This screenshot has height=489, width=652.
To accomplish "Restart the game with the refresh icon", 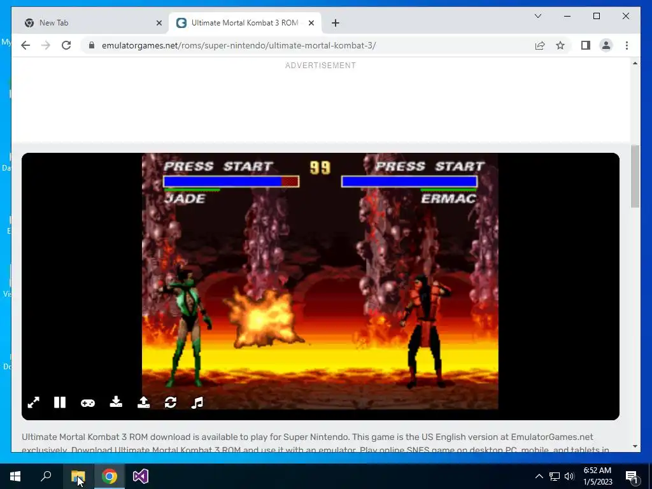I will 171,402.
